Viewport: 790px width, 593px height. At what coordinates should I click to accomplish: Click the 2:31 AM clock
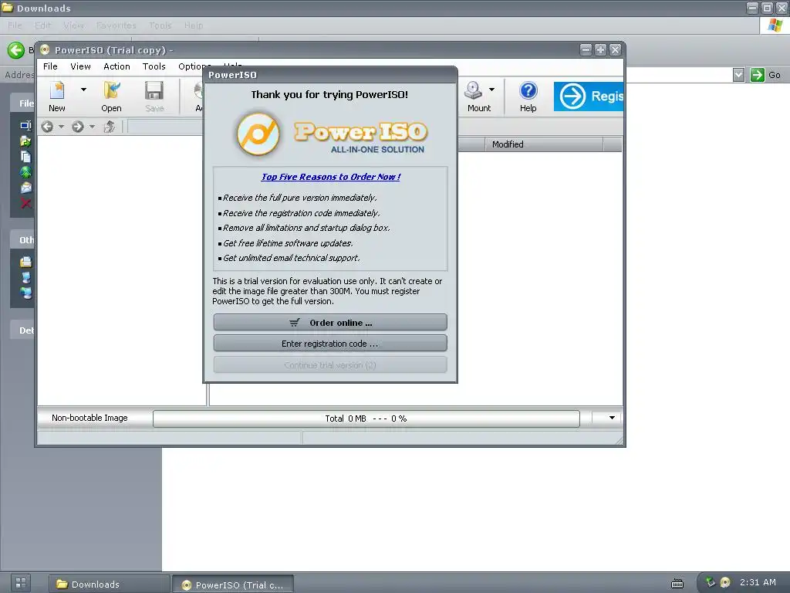pyautogui.click(x=758, y=582)
